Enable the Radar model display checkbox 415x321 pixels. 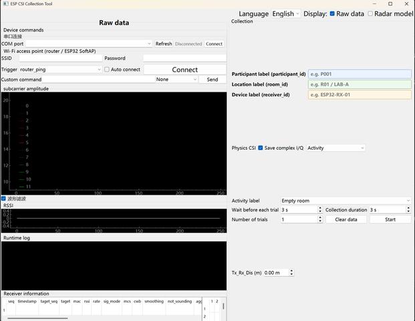click(x=370, y=13)
